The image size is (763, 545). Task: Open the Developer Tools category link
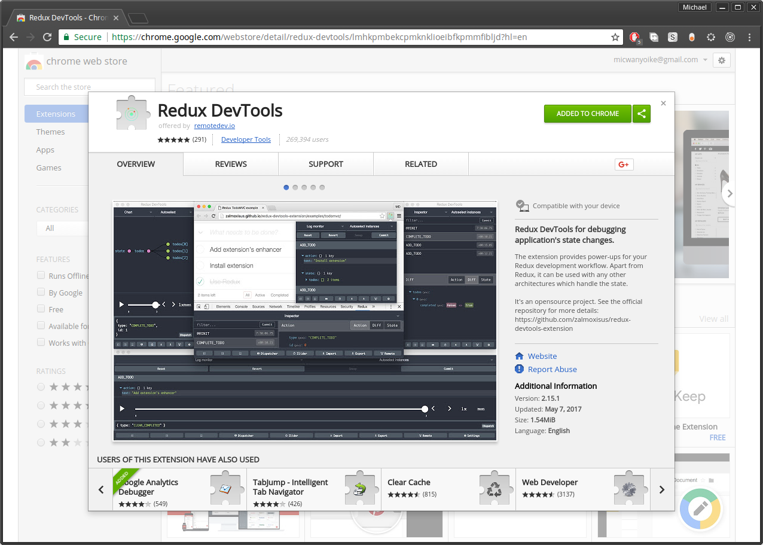246,139
